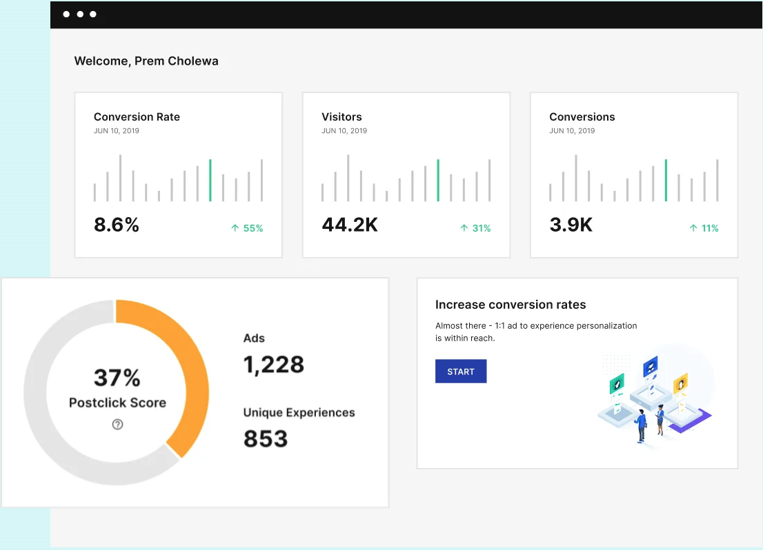
Task: Click the green up arrow beside 31%
Action: pos(464,227)
